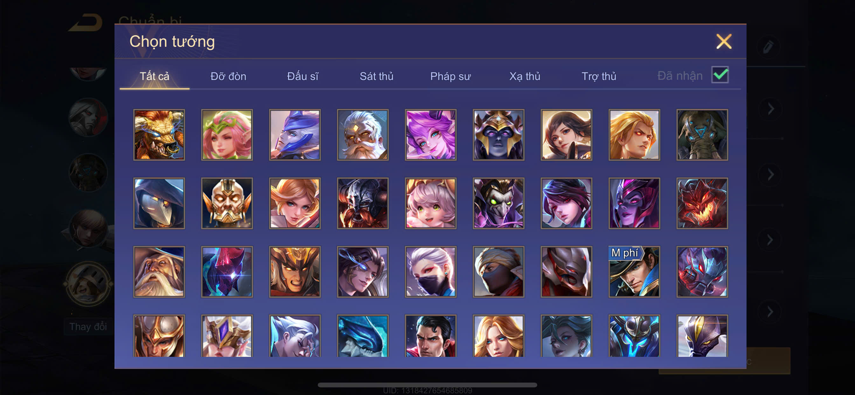Image resolution: width=855 pixels, height=395 pixels.
Task: Pick the old wizard with white beard and hat
Action: pyautogui.click(x=159, y=272)
